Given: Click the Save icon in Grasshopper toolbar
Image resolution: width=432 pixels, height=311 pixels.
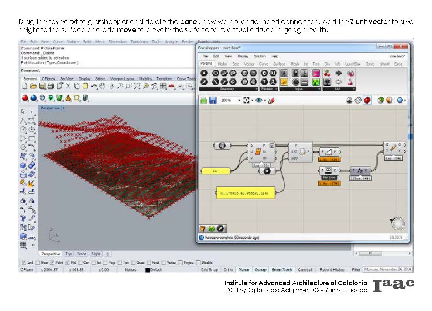Looking at the screenshot, I should [x=213, y=100].
